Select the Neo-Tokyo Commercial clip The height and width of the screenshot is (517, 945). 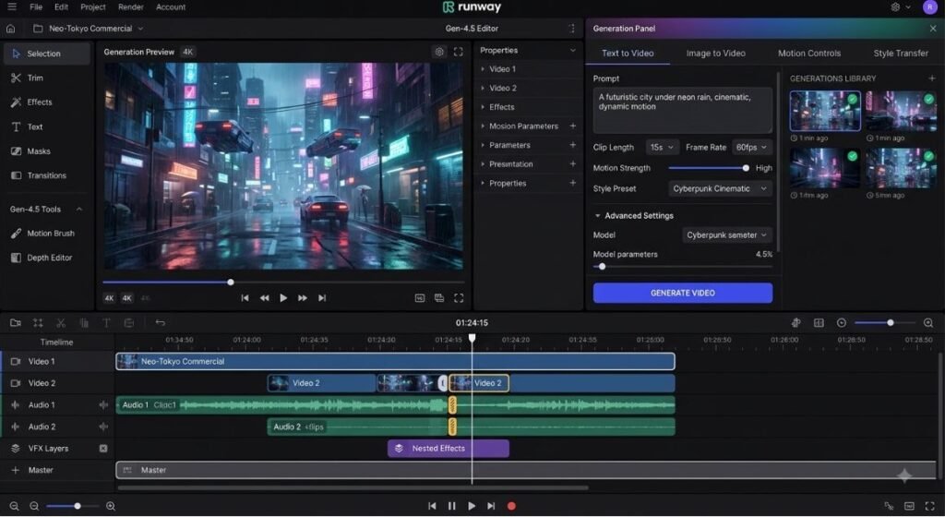395,362
